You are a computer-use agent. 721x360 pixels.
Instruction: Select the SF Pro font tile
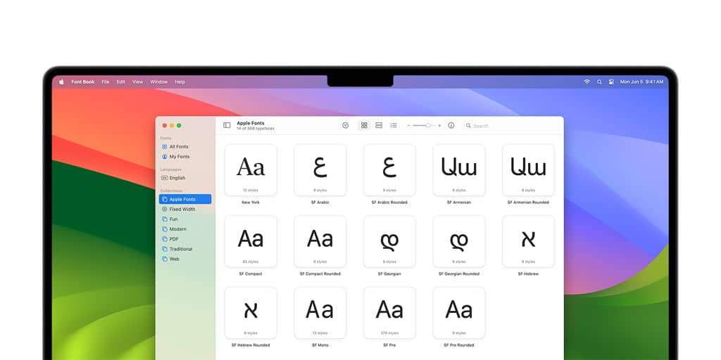coord(389,313)
